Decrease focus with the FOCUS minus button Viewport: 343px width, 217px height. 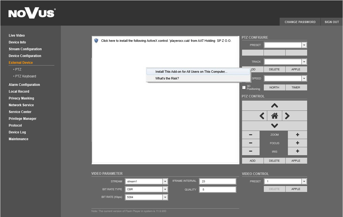[x=251, y=143]
